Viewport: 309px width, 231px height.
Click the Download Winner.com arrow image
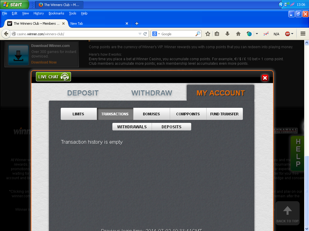tap(18, 55)
